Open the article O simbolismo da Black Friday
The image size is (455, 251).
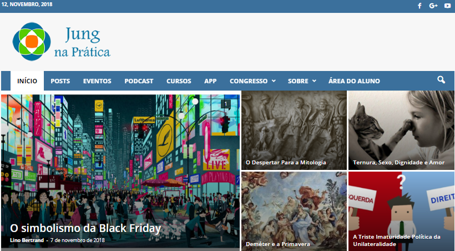[85, 228]
